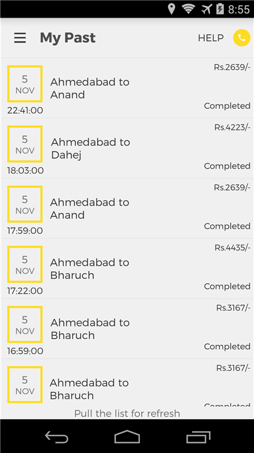Open the Ahmedabad to Bharuch trip at 17:22:00
Viewport: 254px width, 453px height.
(127, 269)
